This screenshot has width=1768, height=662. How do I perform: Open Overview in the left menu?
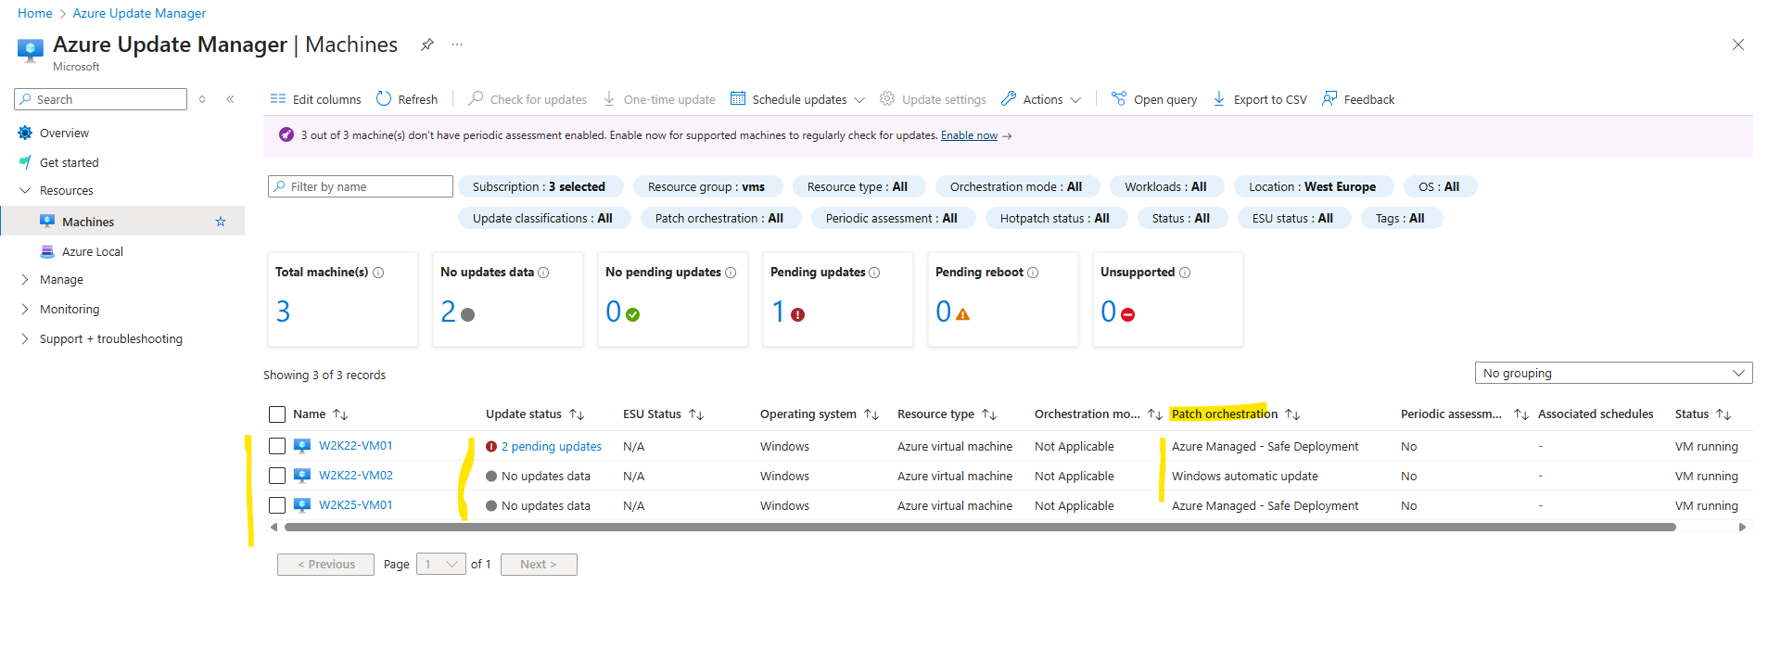pyautogui.click(x=64, y=134)
